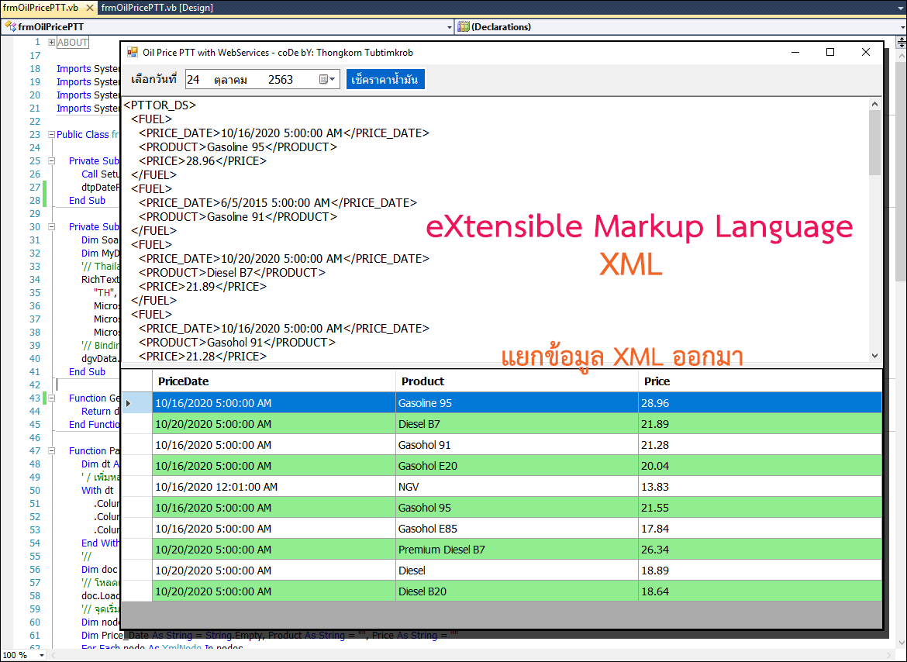Screen dimensions: 907x662
Task: Select the Gasoline 95 product cell
Action: click(x=516, y=403)
